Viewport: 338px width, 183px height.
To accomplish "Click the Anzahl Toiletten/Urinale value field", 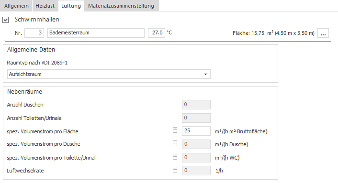I will 196,118.
